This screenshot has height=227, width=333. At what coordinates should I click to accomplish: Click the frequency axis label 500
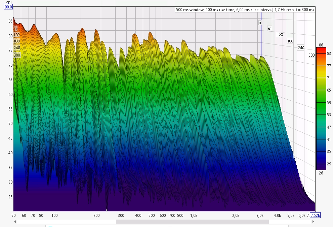[152, 216]
